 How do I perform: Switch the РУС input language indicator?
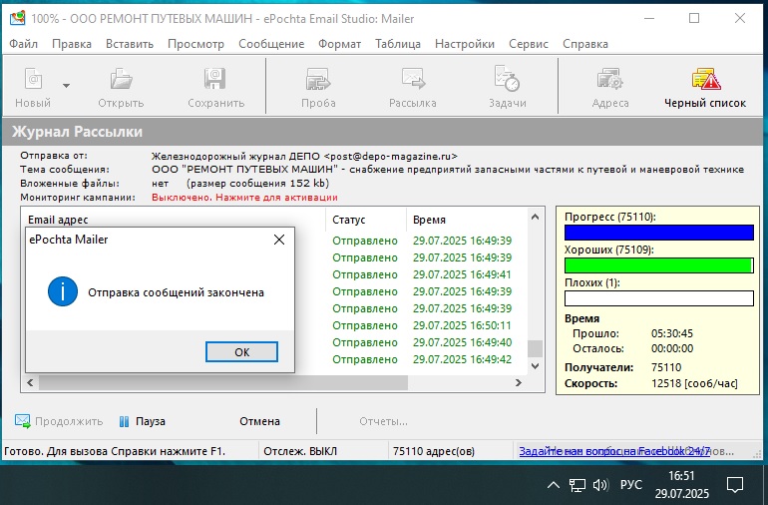pos(630,485)
